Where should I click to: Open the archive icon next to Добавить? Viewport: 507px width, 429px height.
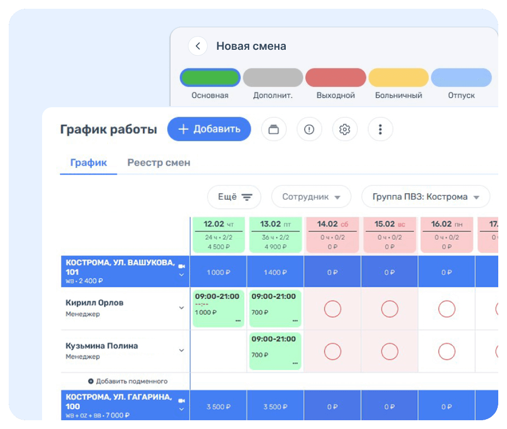pos(274,130)
